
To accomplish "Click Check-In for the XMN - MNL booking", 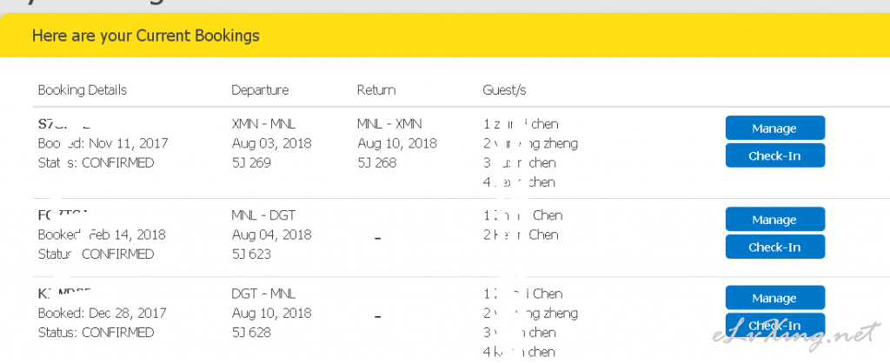I will click(774, 155).
